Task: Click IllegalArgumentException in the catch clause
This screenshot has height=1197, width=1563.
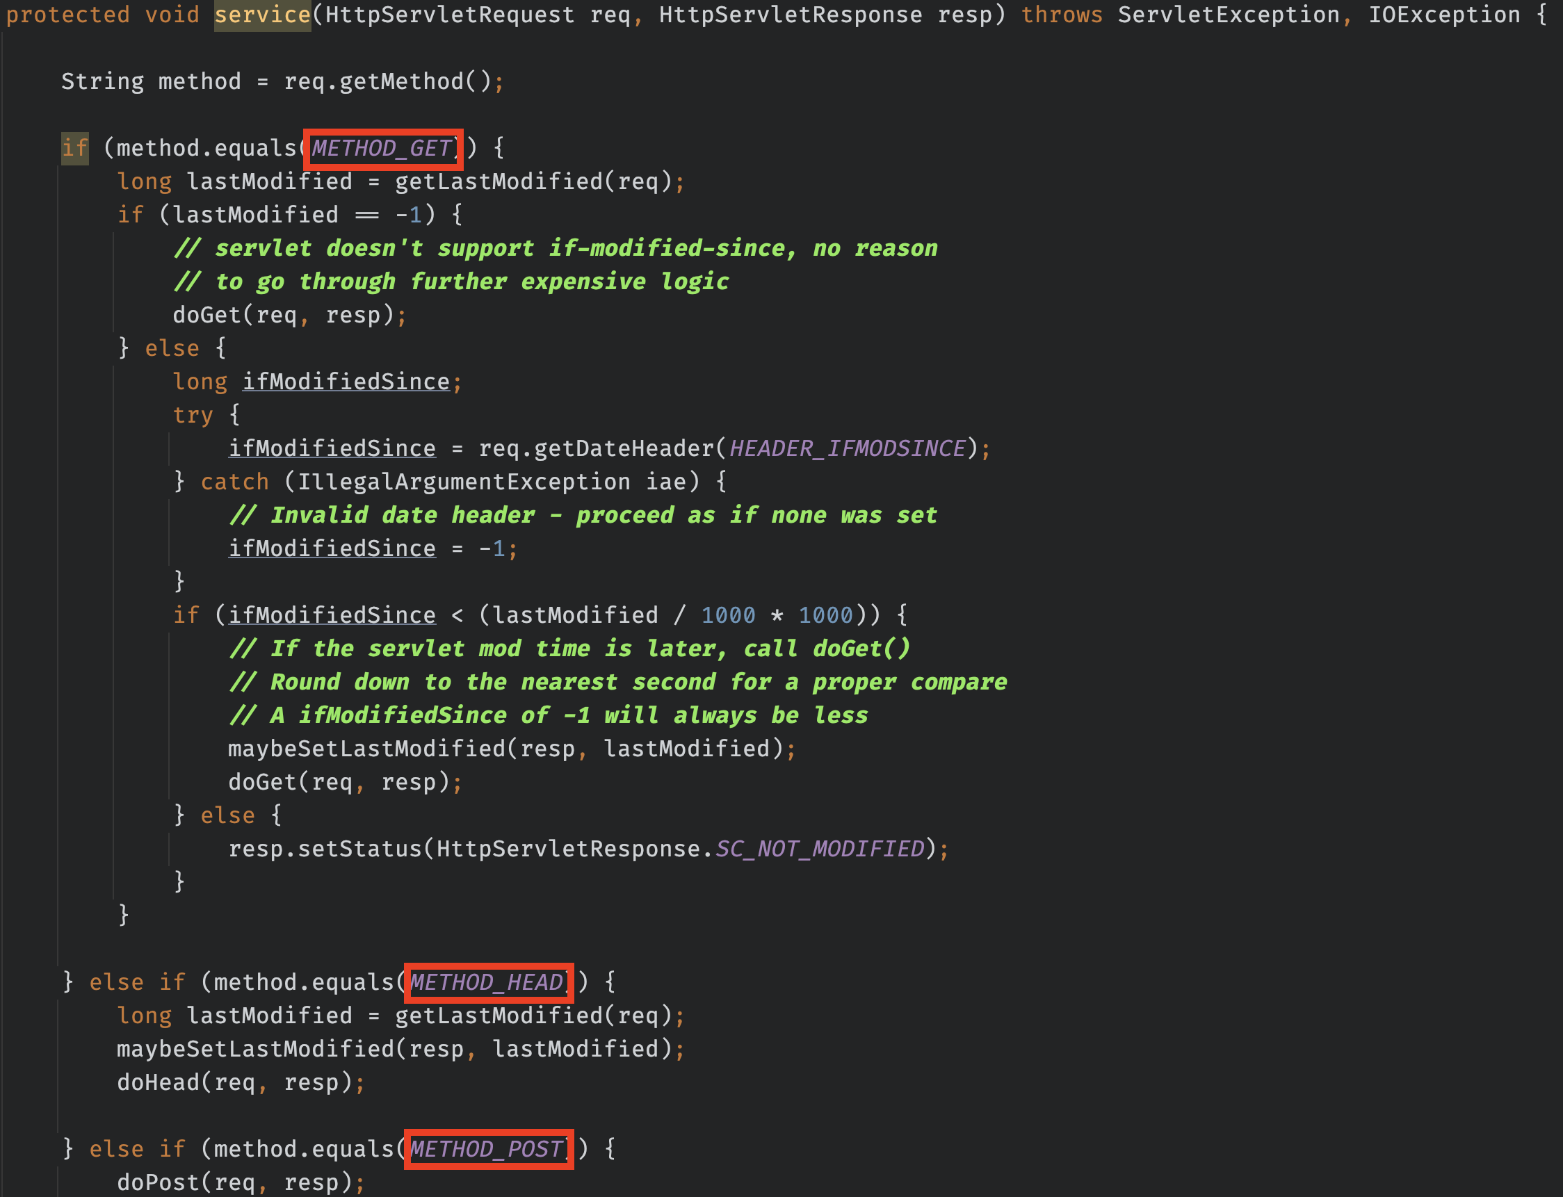Action: pyautogui.click(x=463, y=482)
